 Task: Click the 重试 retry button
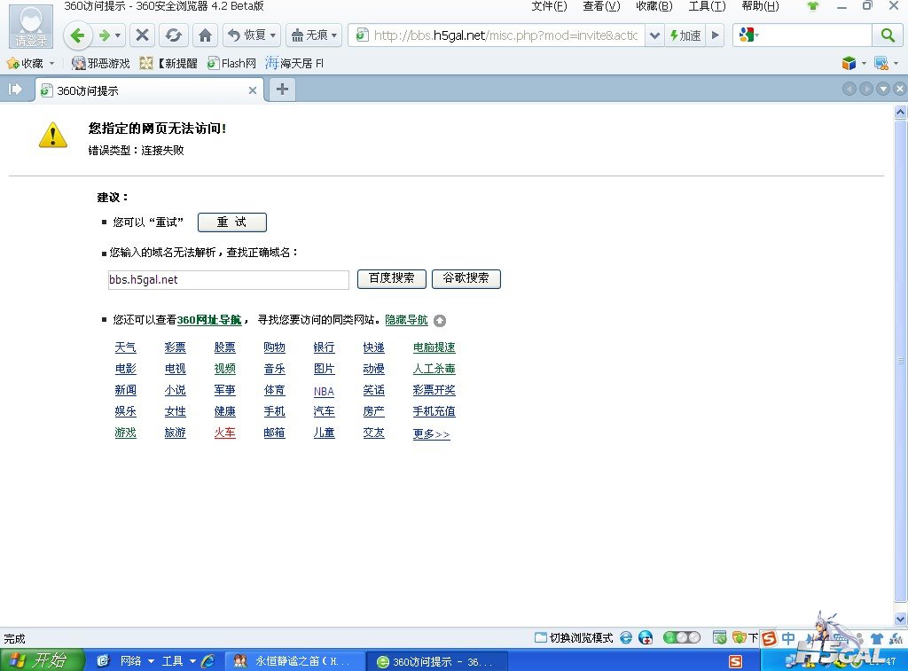coord(232,222)
